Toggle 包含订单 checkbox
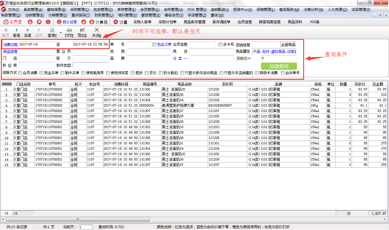Screen dimensions: 389x230 (154, 44)
